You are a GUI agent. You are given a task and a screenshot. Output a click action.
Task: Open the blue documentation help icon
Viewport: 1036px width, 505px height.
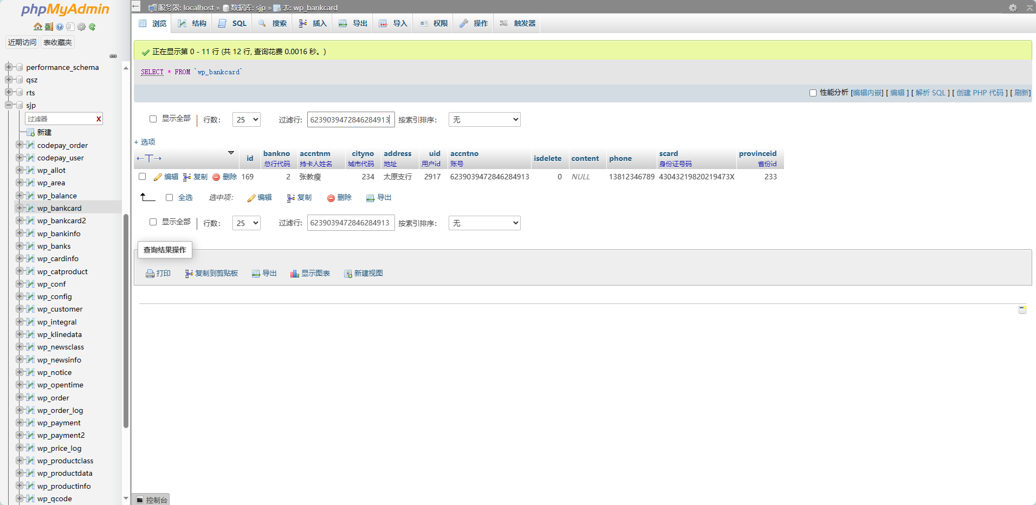tap(60, 27)
